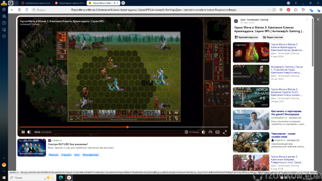The image size is (322, 181).
Task: Open Кампания Кровь Дракона video thumbnail
Action: pos(251,52)
